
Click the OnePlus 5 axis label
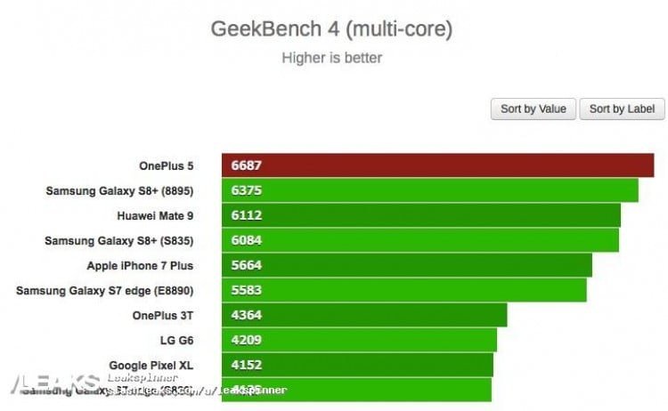click(166, 165)
